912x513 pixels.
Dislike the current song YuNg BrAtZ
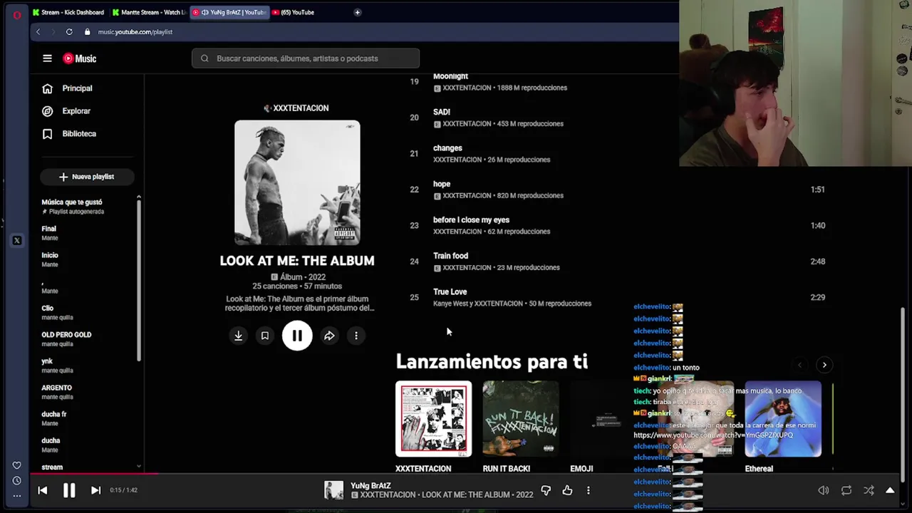pos(546,490)
